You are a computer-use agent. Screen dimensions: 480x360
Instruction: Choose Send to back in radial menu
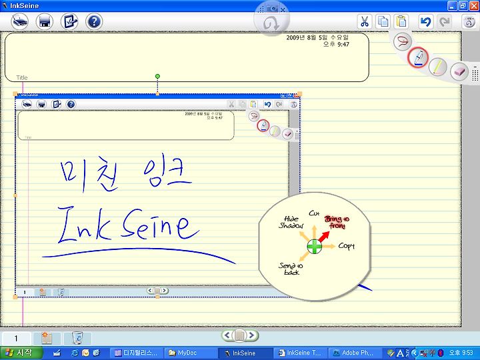[291, 269]
